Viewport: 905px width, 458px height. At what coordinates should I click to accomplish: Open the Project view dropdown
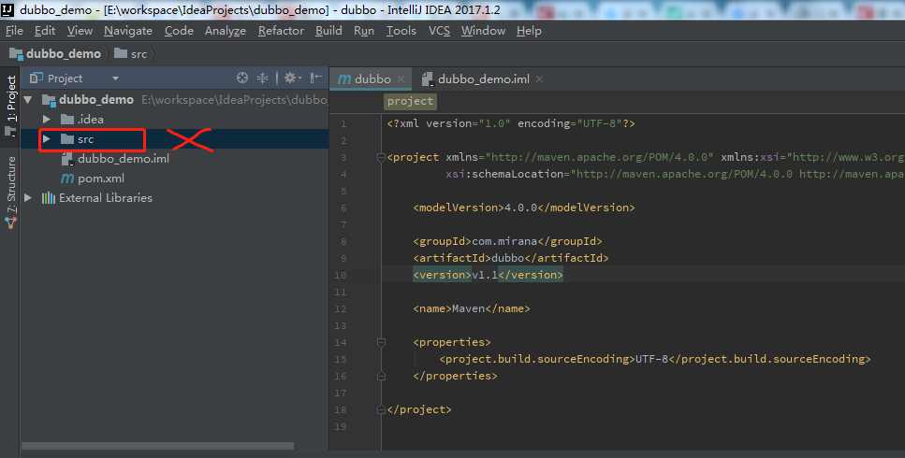tap(115, 79)
